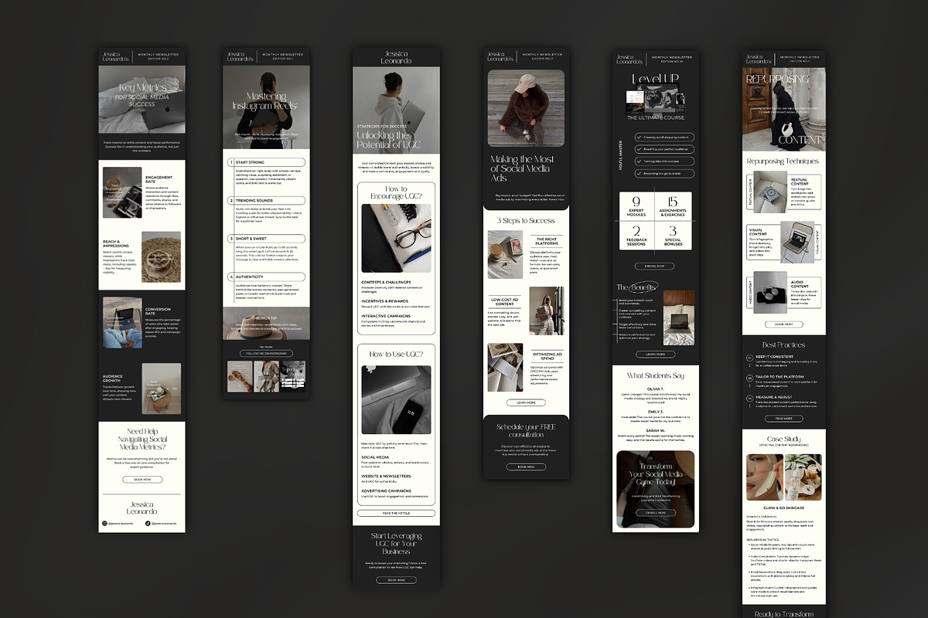
Task: Select the '1 Start Strong' step header
Action: point(266,162)
